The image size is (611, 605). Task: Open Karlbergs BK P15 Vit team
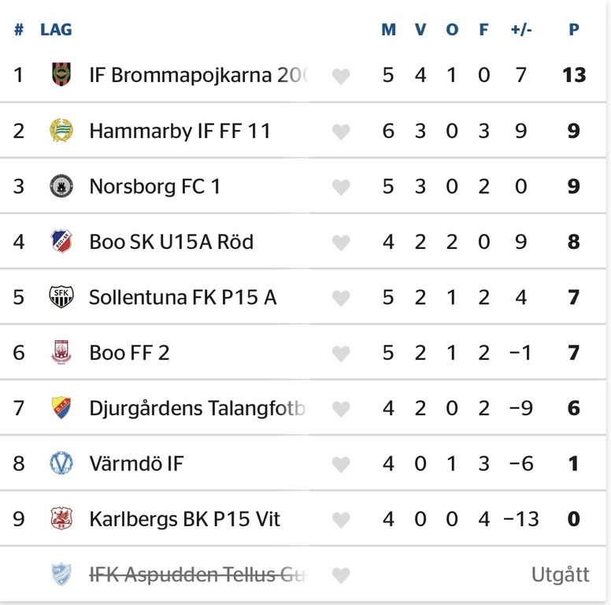click(184, 519)
